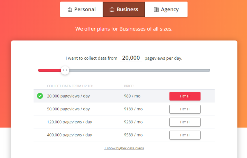Switch to the Personal plans tab
This screenshot has height=158, width=247.
(x=82, y=9)
